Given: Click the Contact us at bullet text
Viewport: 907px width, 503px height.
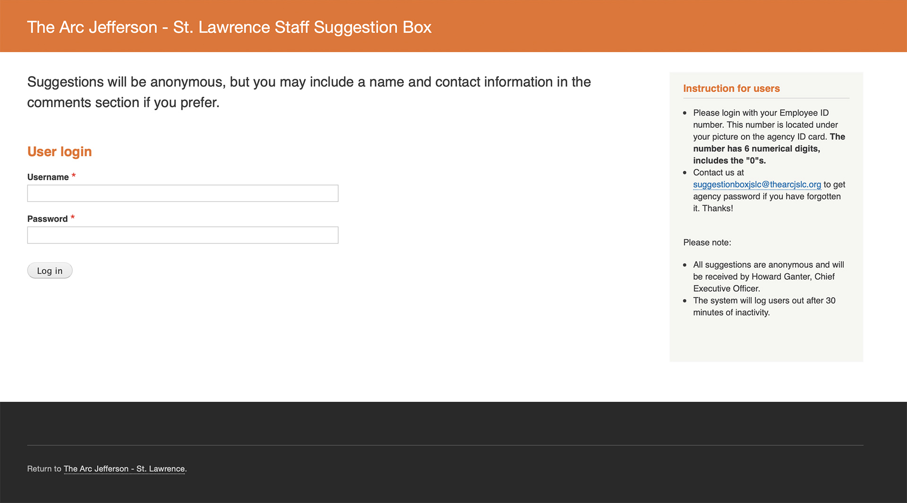Looking at the screenshot, I should (769, 190).
